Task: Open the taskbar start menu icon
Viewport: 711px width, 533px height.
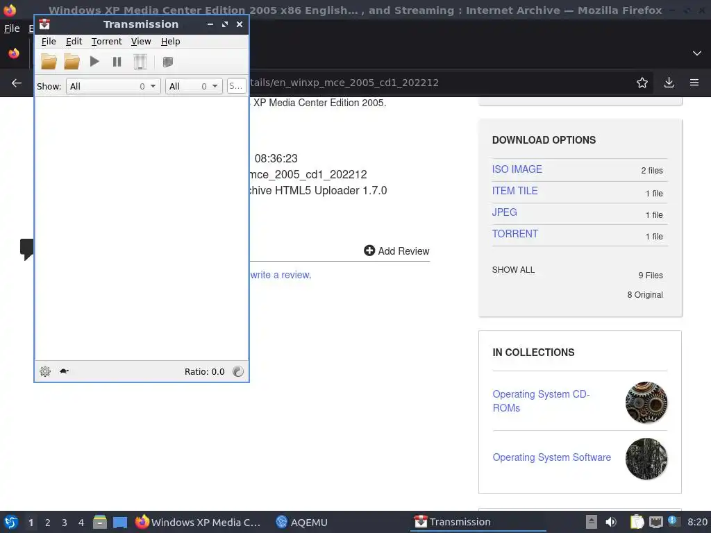Action: coord(11,522)
